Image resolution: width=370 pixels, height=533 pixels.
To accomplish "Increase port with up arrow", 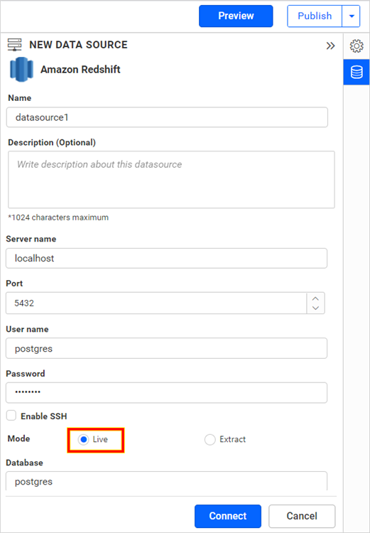I will 315,298.
